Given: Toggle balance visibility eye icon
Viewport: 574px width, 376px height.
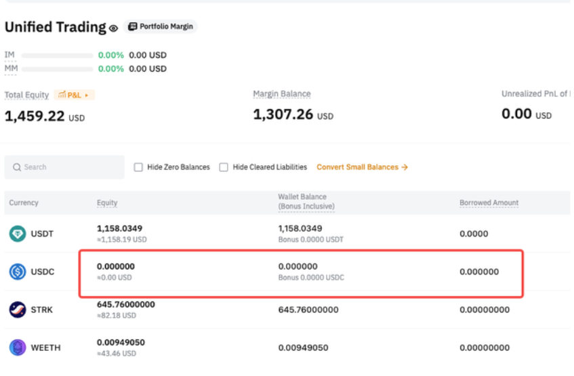Looking at the screenshot, I should (x=114, y=28).
